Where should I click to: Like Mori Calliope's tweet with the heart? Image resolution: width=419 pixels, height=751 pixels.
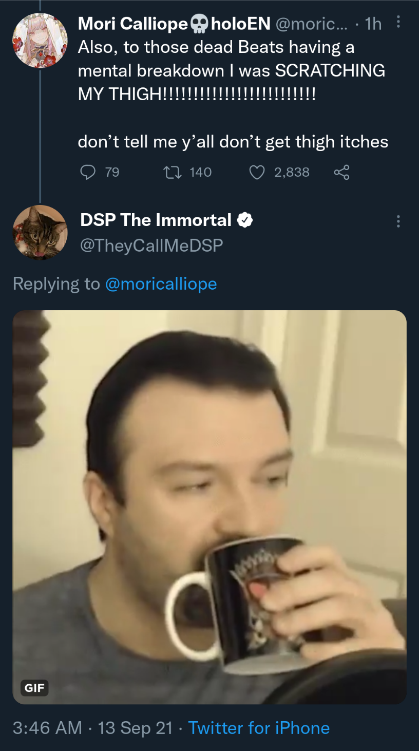257,172
